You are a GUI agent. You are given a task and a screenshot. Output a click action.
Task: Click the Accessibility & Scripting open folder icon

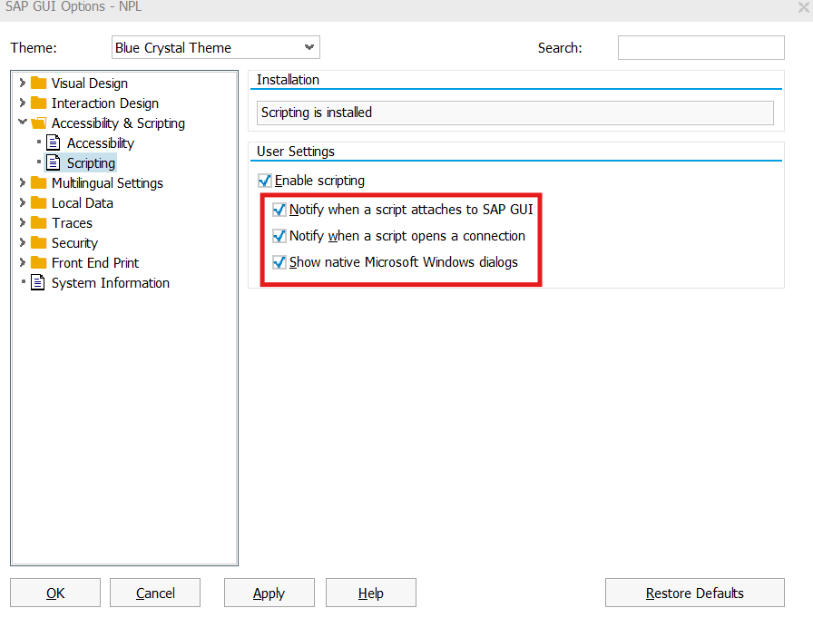tap(38, 123)
